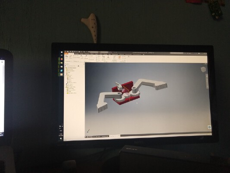Open Bill of Materials
This screenshot has width=230, height=173.
[104, 58]
